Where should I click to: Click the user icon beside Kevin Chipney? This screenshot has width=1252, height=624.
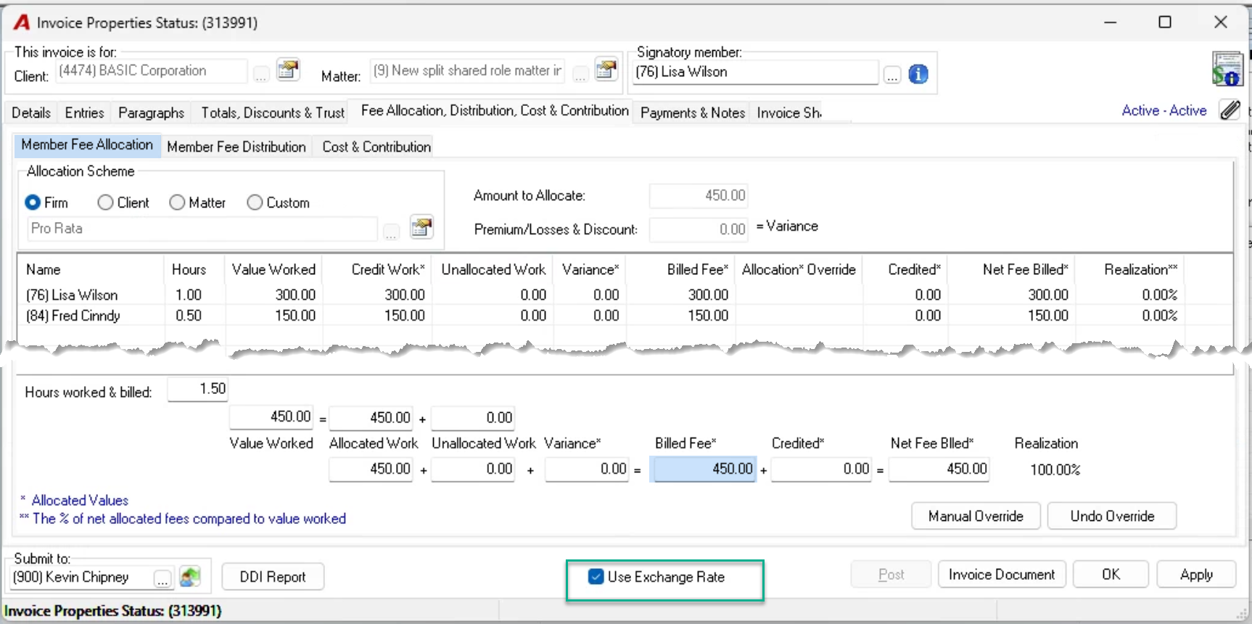(190, 577)
